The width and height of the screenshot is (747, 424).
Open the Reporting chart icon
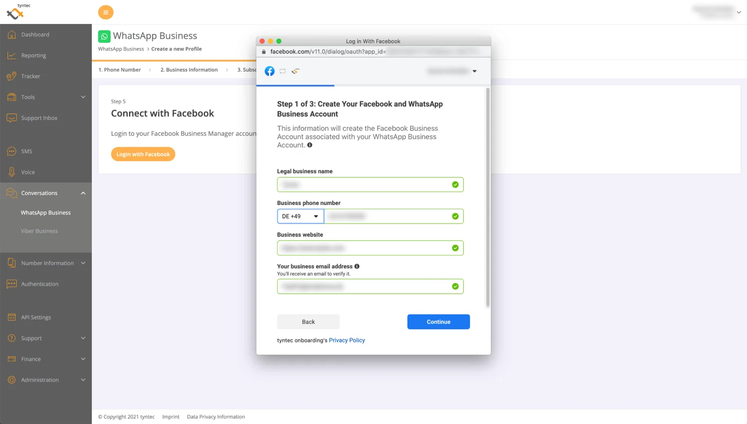[x=11, y=56]
